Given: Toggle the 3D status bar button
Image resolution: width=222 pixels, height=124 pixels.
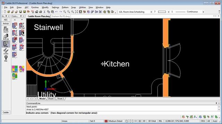Looking at the screenshot, I should (144, 121).
